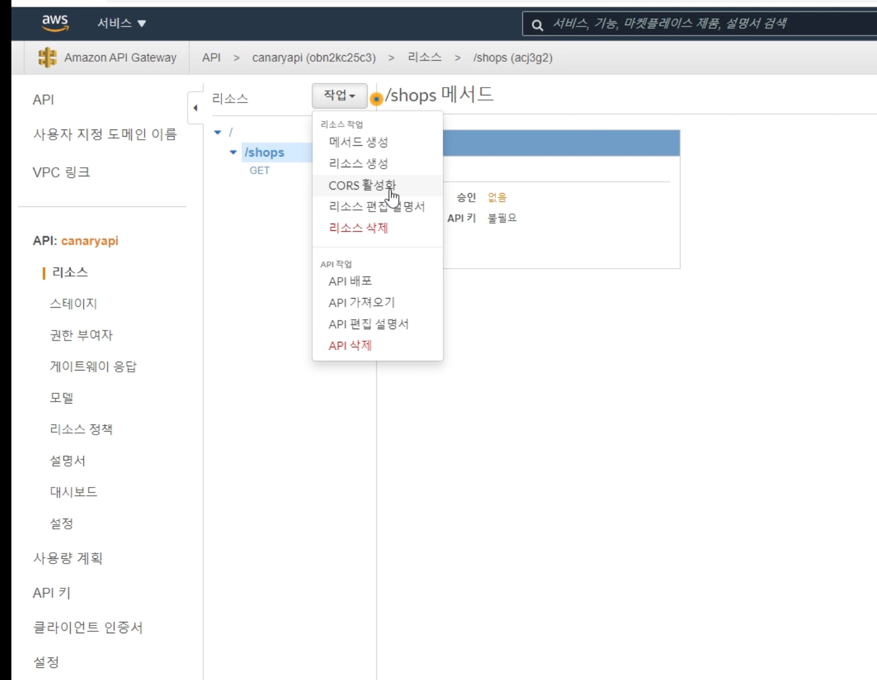Click the blue method card header
The height and width of the screenshot is (680, 877).
click(561, 143)
